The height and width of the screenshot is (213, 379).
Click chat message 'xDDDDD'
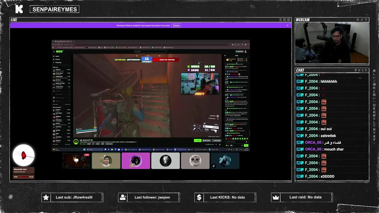pyautogui.click(x=327, y=176)
